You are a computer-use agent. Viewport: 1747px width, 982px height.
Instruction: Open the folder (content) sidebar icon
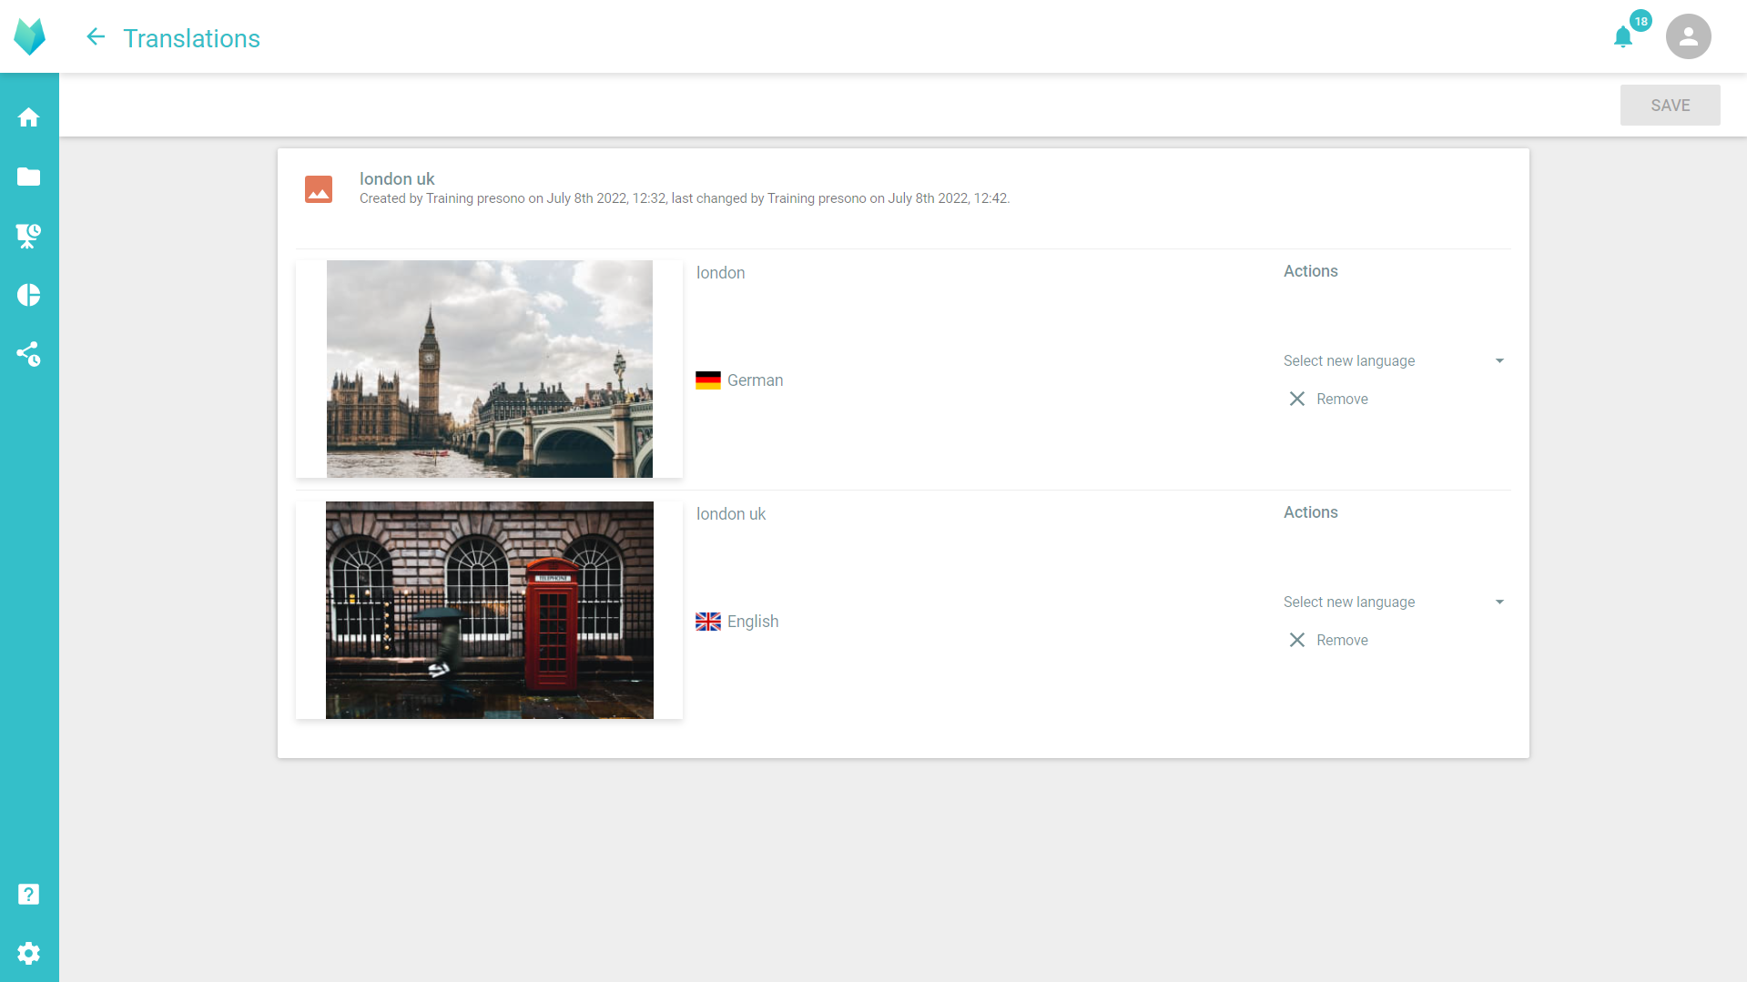[x=29, y=177]
